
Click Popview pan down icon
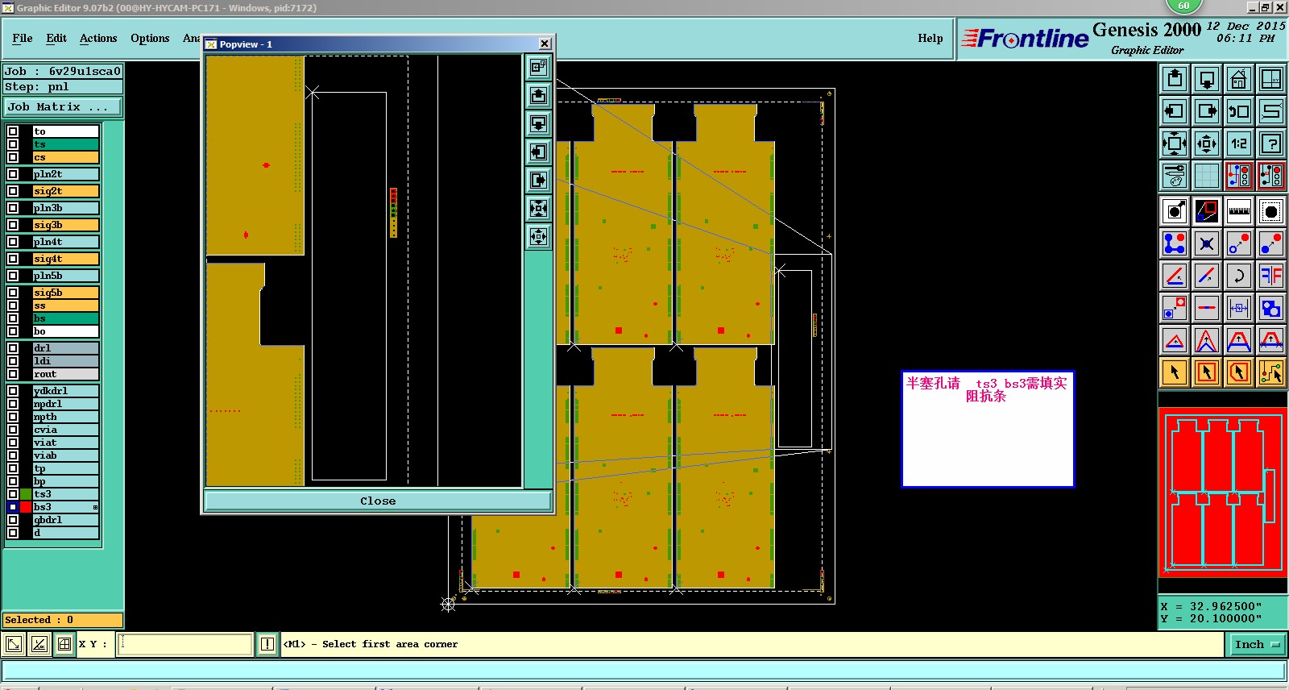coord(538,124)
